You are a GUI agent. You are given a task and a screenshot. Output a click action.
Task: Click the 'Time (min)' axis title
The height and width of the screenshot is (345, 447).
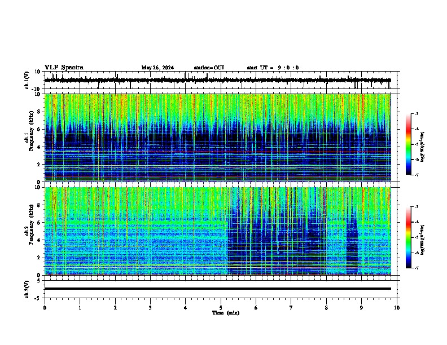(226, 313)
